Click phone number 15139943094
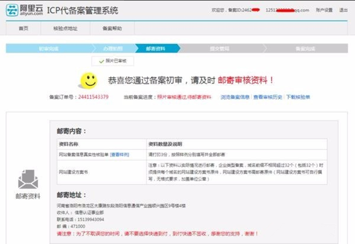 pyautogui.click(x=91, y=219)
